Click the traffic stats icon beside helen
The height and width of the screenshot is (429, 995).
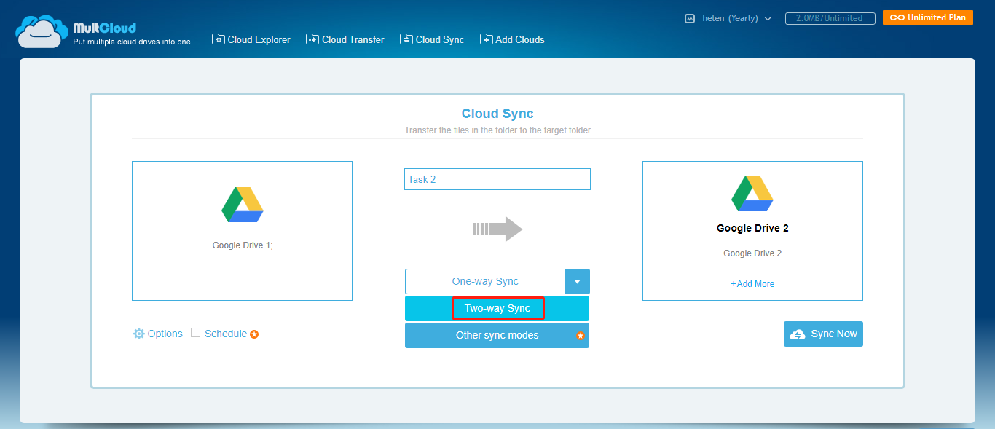[690, 18]
